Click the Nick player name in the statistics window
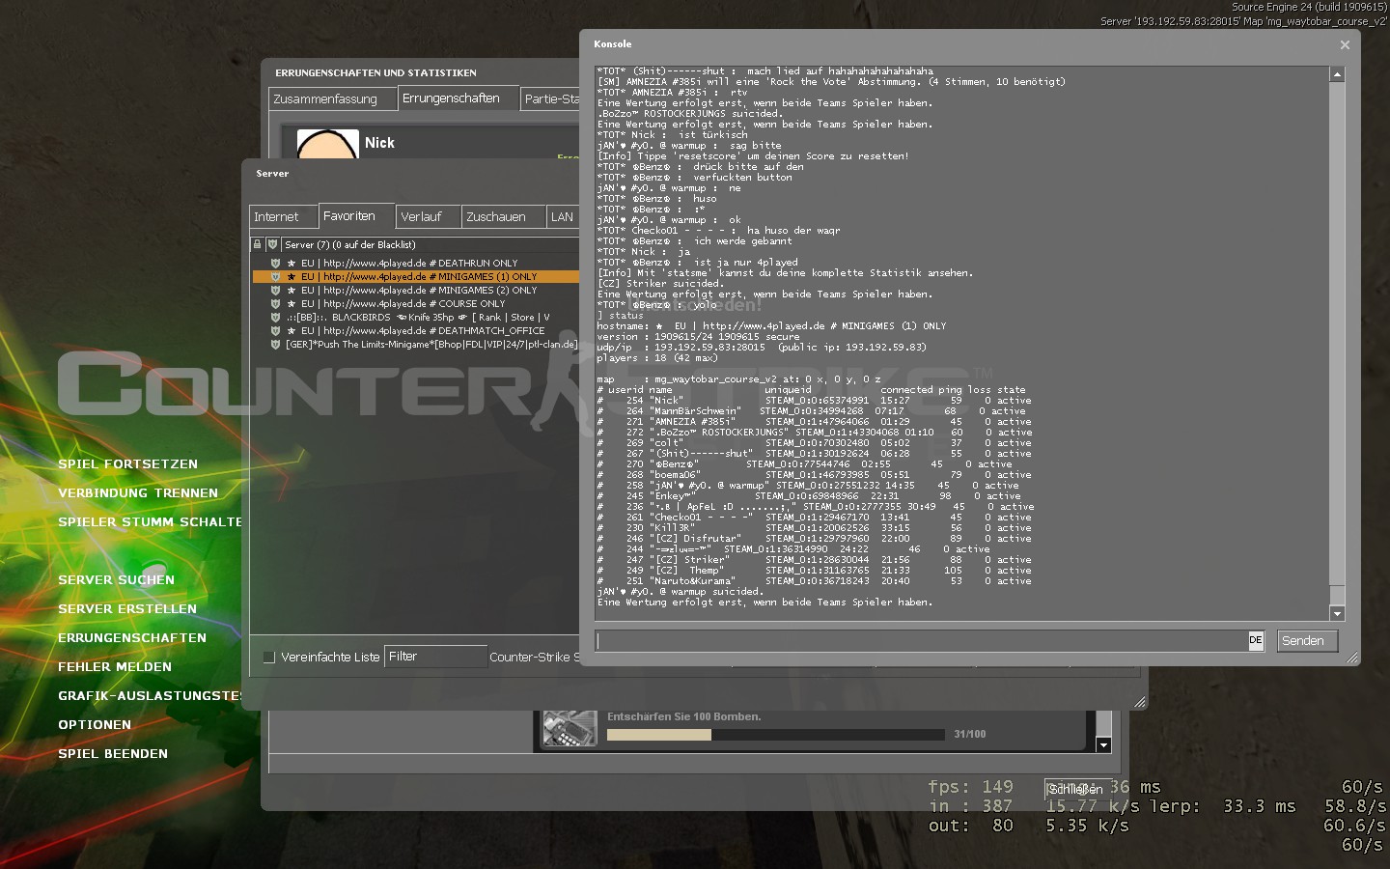Screen dimensions: 1390x869 point(379,143)
